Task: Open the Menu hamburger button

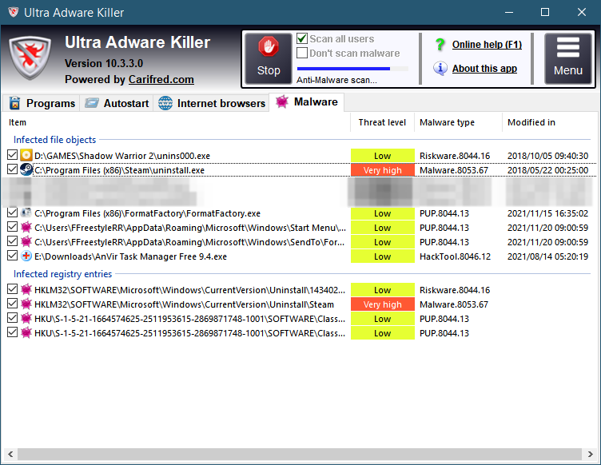Action: point(568,58)
